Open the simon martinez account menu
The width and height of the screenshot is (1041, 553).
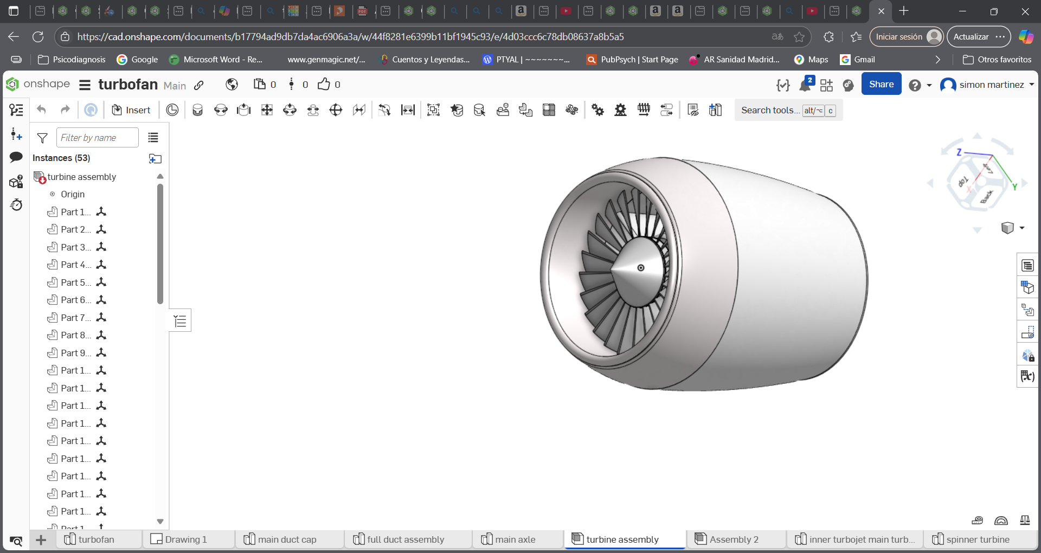click(x=987, y=85)
